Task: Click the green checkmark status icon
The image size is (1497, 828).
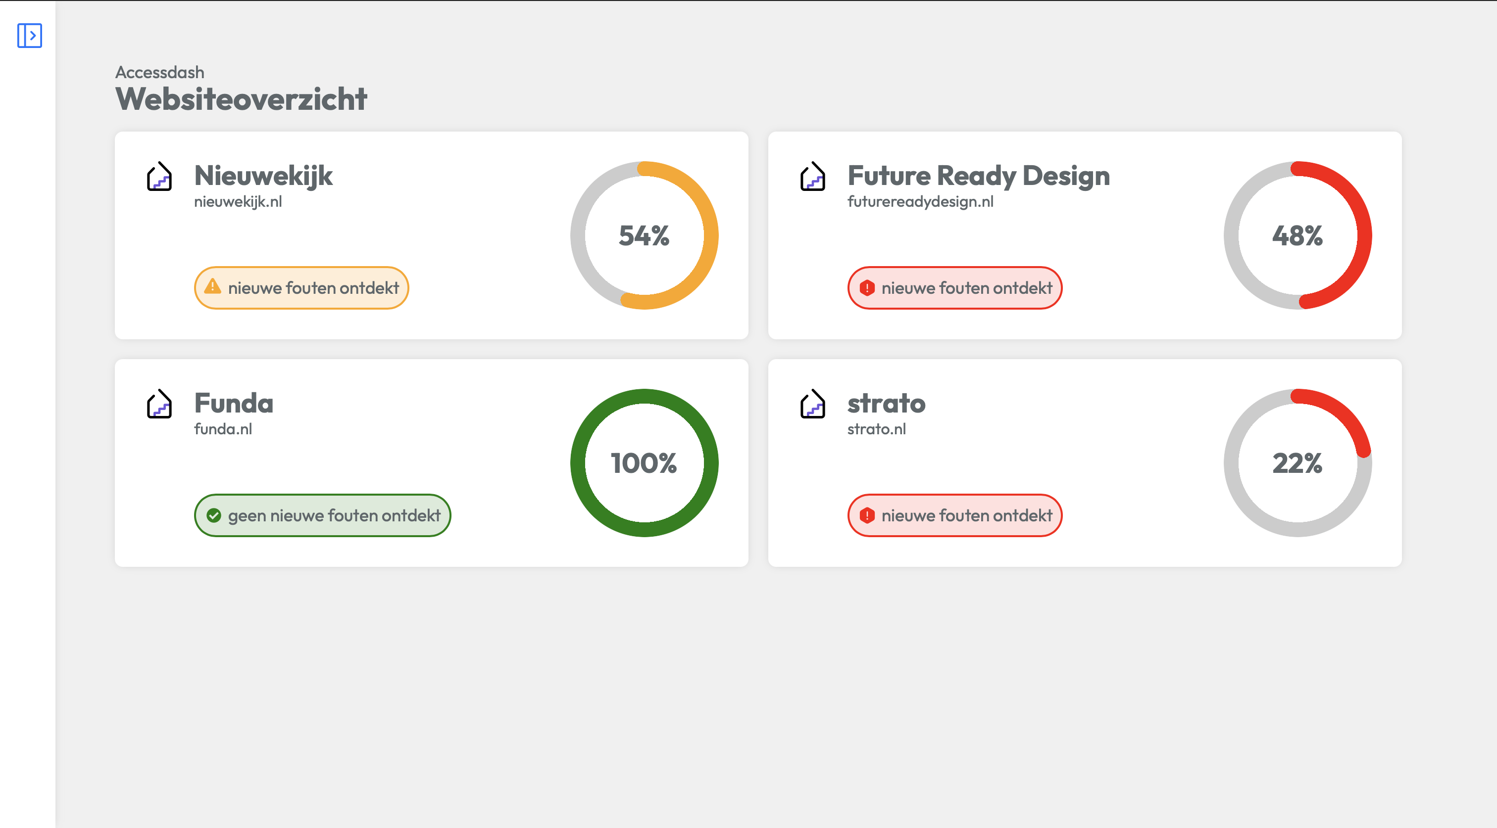Action: [x=214, y=515]
